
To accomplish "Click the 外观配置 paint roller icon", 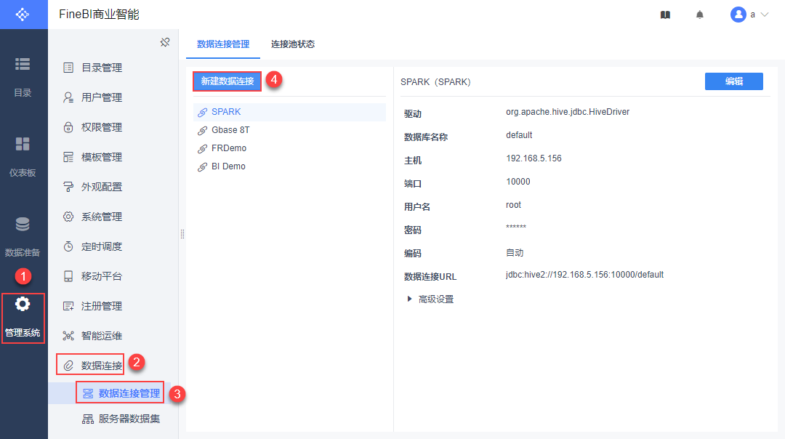I will pyautogui.click(x=68, y=187).
